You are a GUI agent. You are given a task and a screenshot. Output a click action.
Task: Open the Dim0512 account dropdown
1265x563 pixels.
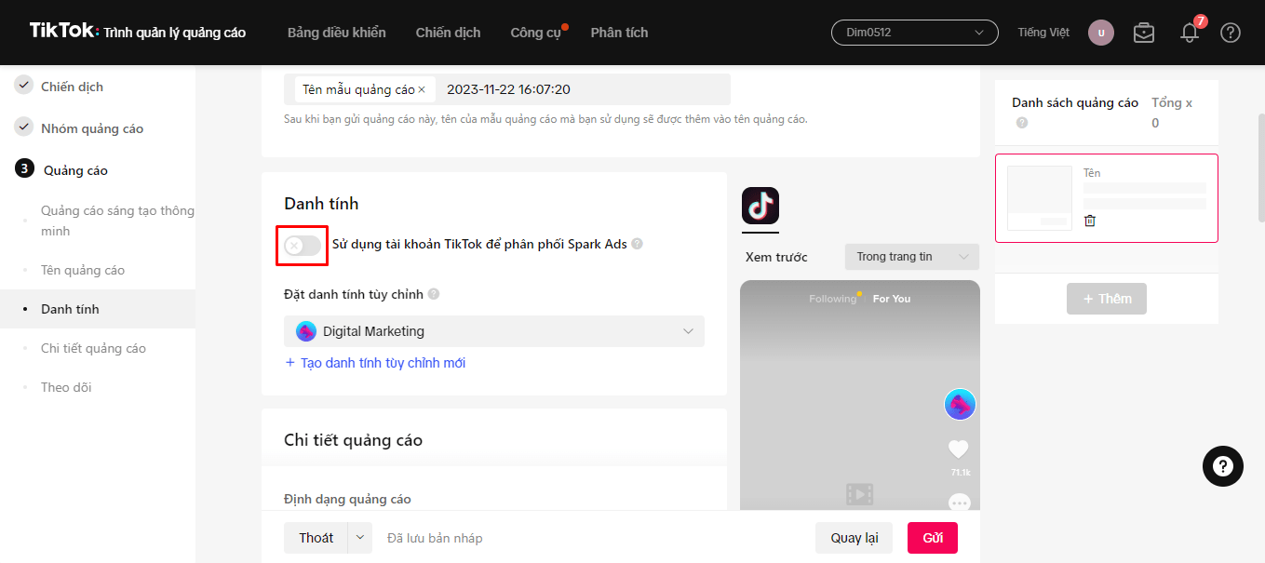914,33
